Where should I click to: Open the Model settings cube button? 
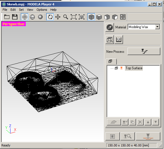(x=110, y=40)
